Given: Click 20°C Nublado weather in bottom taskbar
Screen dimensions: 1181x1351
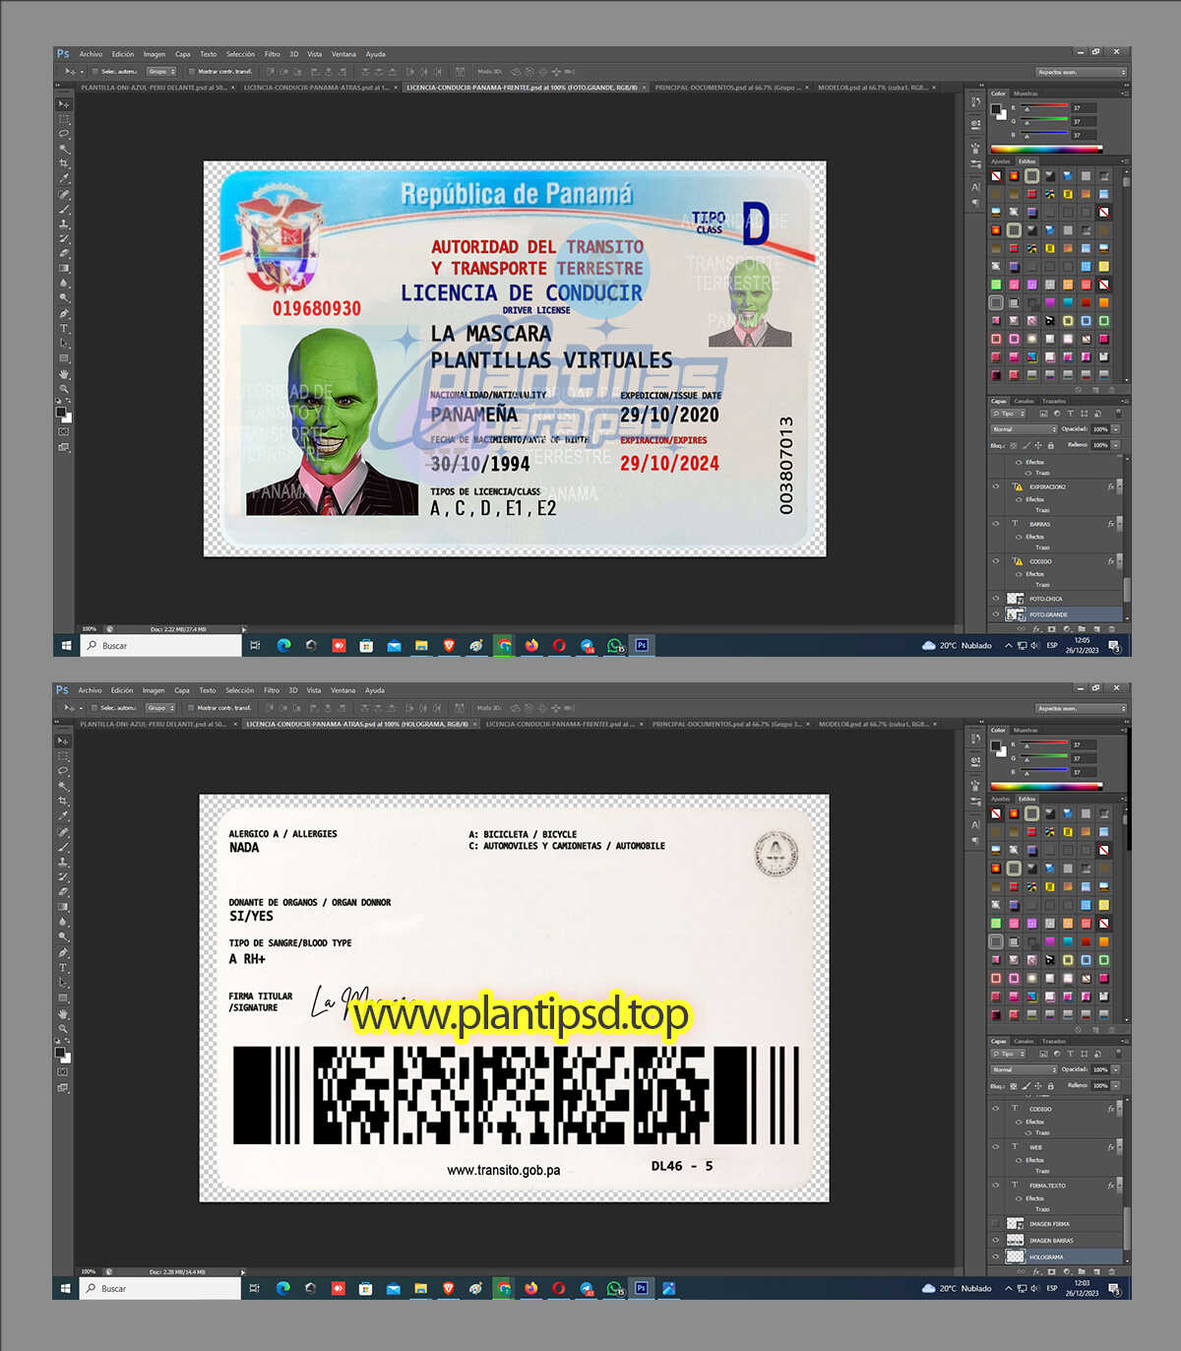Looking at the screenshot, I should pos(957,1288).
